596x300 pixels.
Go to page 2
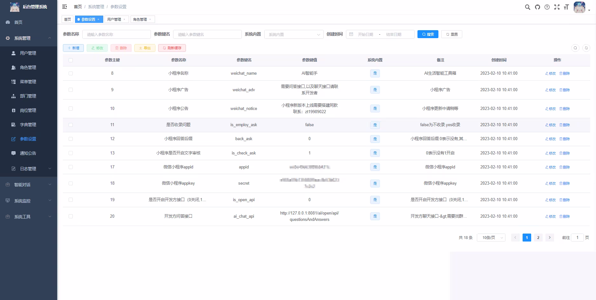coord(538,238)
